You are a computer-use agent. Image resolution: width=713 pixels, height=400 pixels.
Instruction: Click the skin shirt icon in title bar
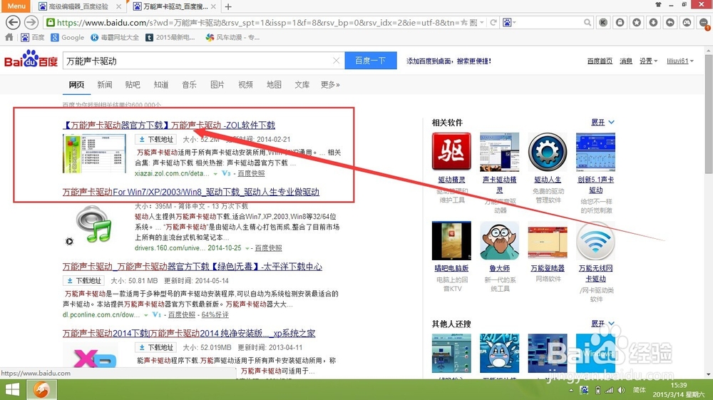click(x=658, y=4)
